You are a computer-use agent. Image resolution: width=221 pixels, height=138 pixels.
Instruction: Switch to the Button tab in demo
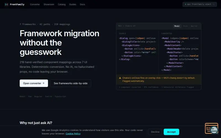click(x=194, y=26)
